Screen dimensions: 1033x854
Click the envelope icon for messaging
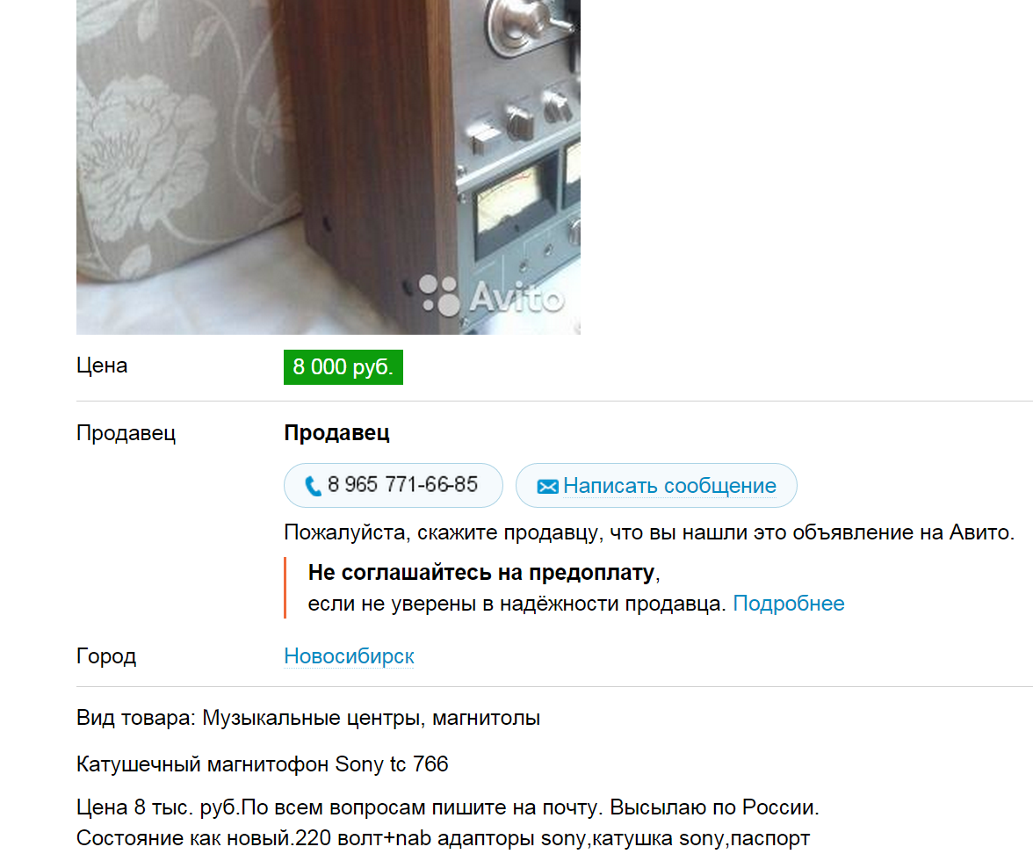[x=547, y=487]
